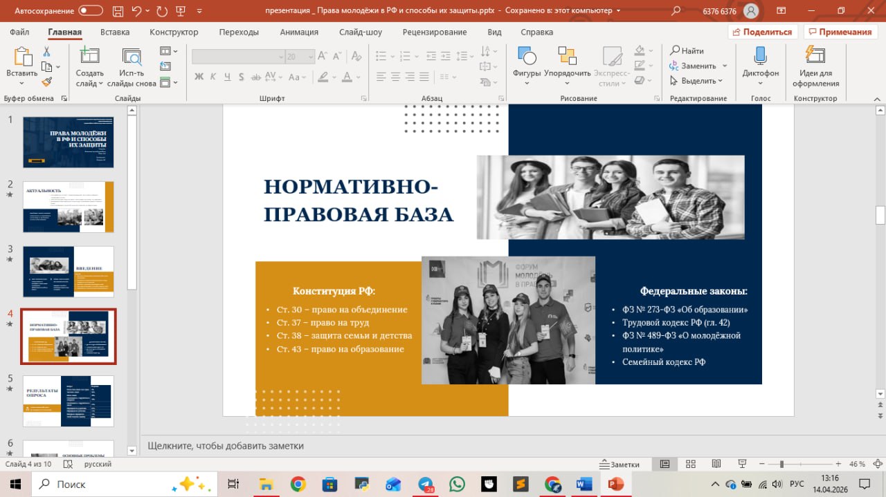Open WhatsApp from the taskbar
886x497 pixels.
pyautogui.click(x=457, y=484)
